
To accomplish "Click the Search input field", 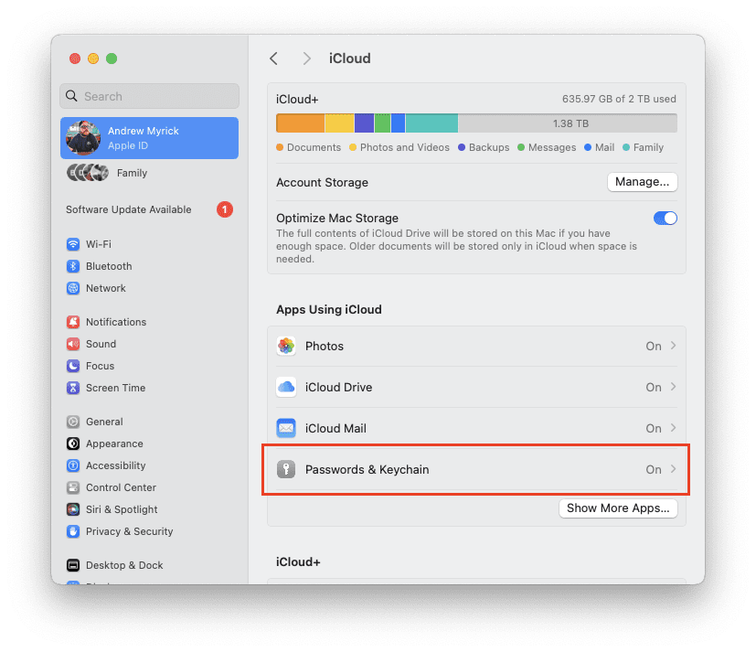I will click(x=150, y=96).
